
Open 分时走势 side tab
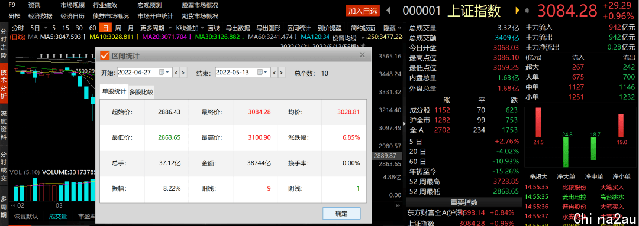tap(4, 44)
